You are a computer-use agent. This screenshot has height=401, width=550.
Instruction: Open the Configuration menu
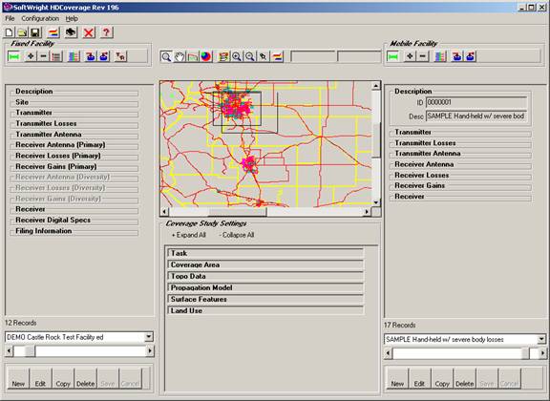(40, 18)
